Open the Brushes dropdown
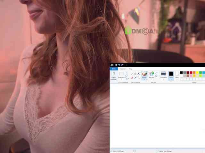Image resolution: width=205 pixels, height=153 pixels. click(144, 75)
